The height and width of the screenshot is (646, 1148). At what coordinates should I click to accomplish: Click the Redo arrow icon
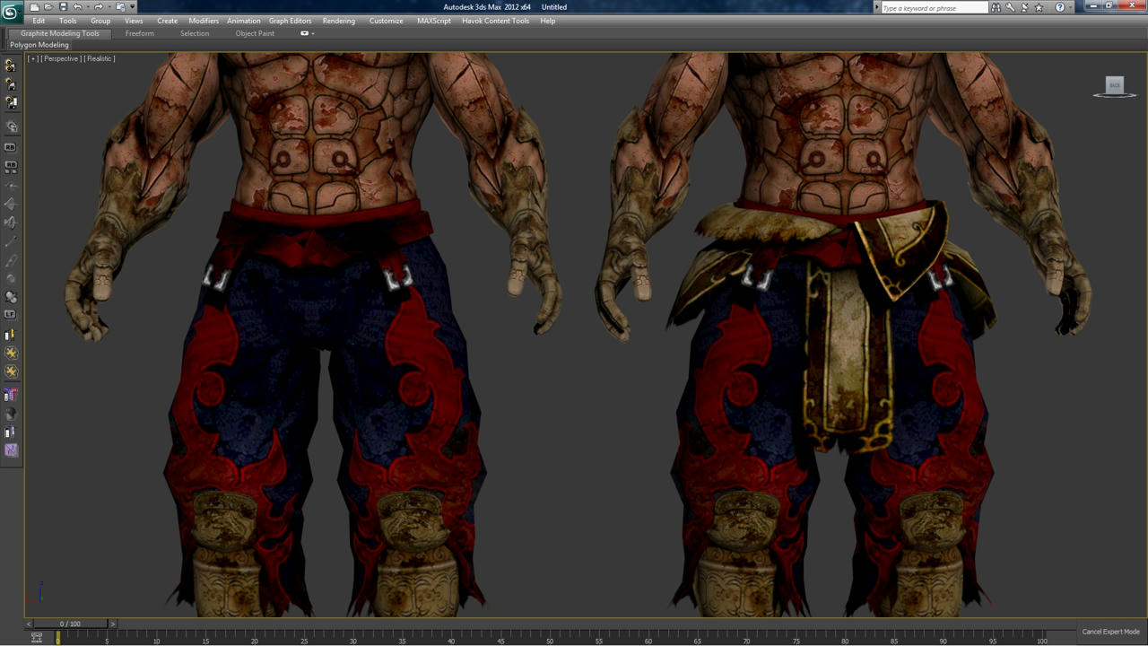(x=99, y=7)
